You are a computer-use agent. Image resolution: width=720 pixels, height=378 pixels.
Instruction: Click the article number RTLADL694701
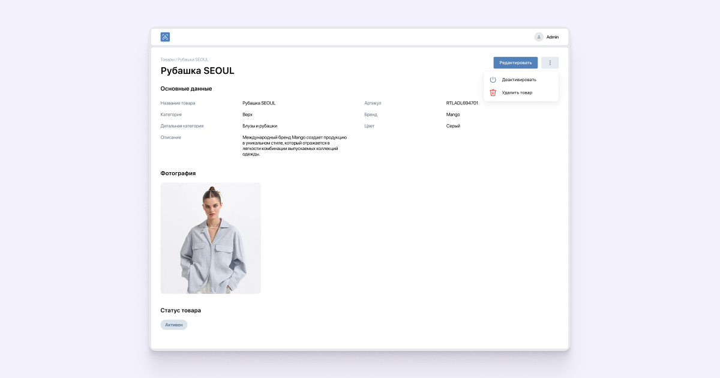tap(462, 103)
